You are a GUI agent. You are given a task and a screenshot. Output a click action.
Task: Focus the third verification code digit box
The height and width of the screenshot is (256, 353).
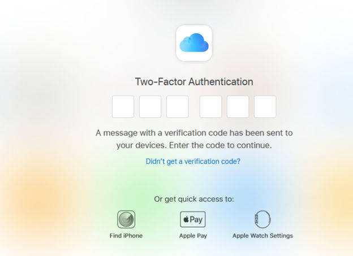click(x=178, y=107)
